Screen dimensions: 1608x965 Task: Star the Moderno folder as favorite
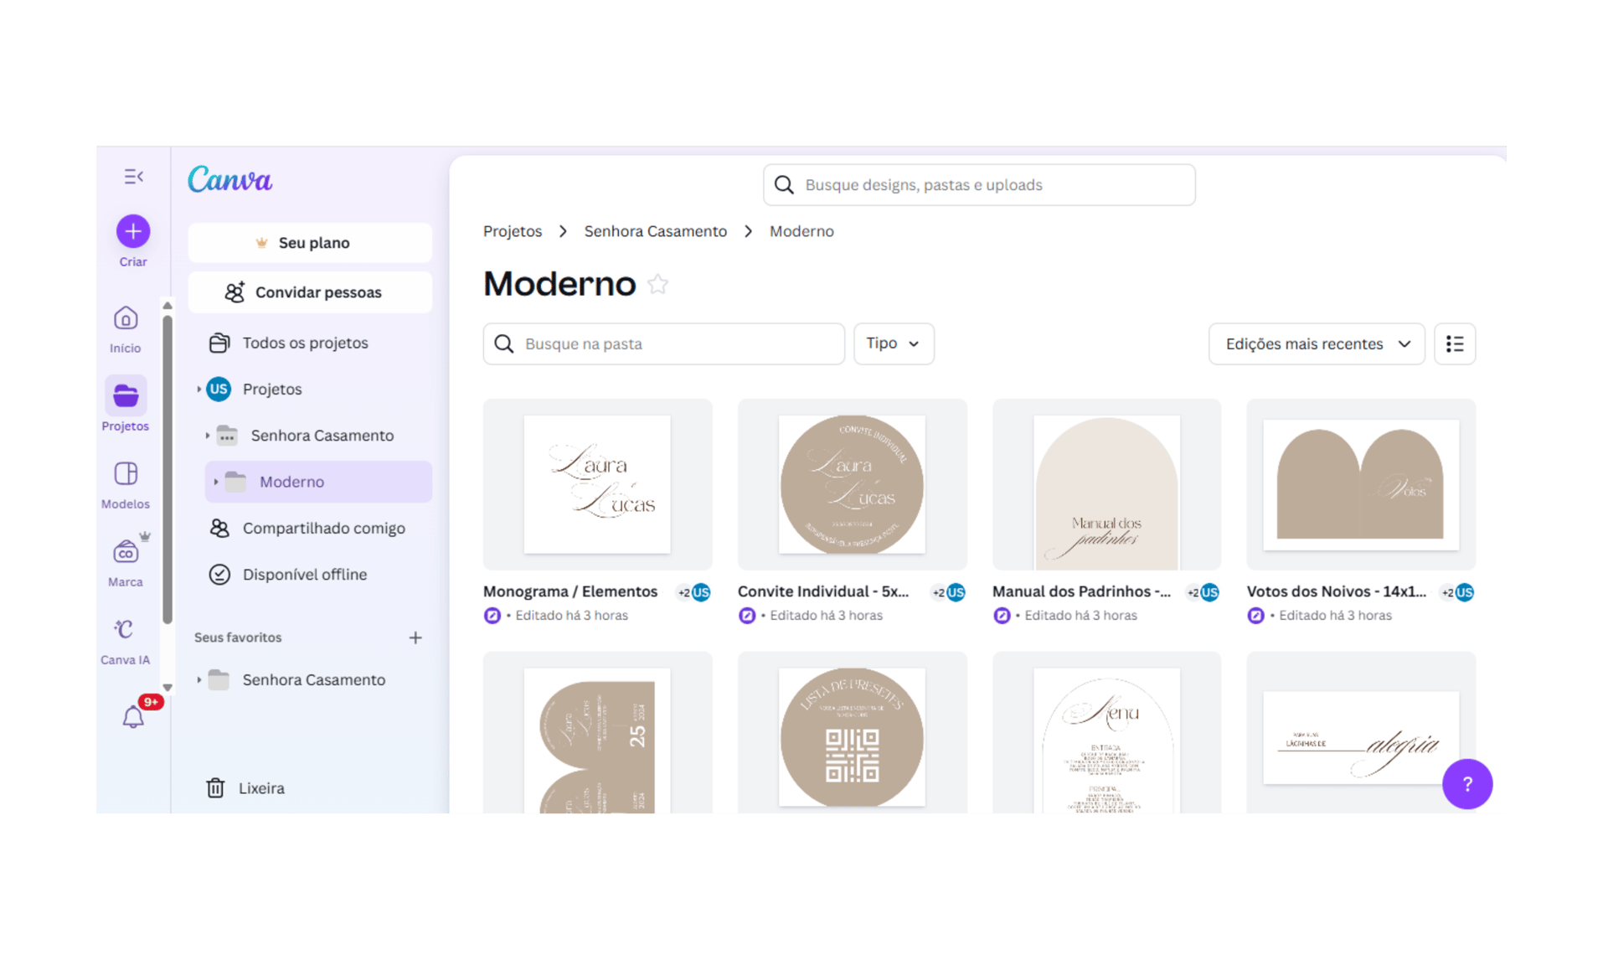tap(658, 285)
